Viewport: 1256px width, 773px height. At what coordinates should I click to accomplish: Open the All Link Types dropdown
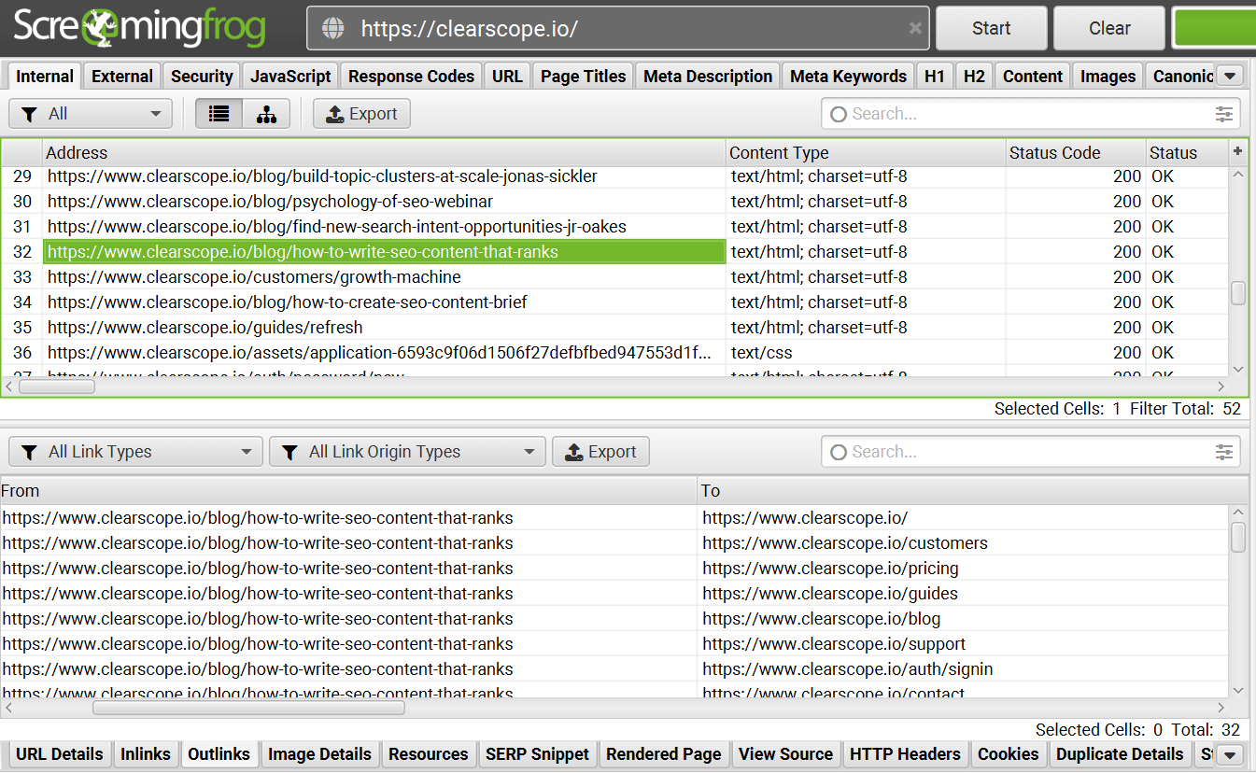(135, 452)
